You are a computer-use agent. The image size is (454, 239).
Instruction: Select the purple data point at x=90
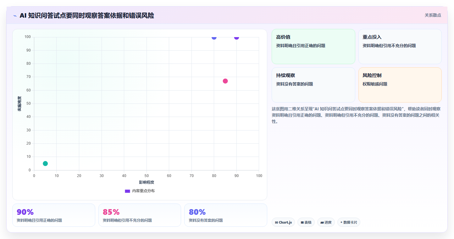tap(236, 37)
